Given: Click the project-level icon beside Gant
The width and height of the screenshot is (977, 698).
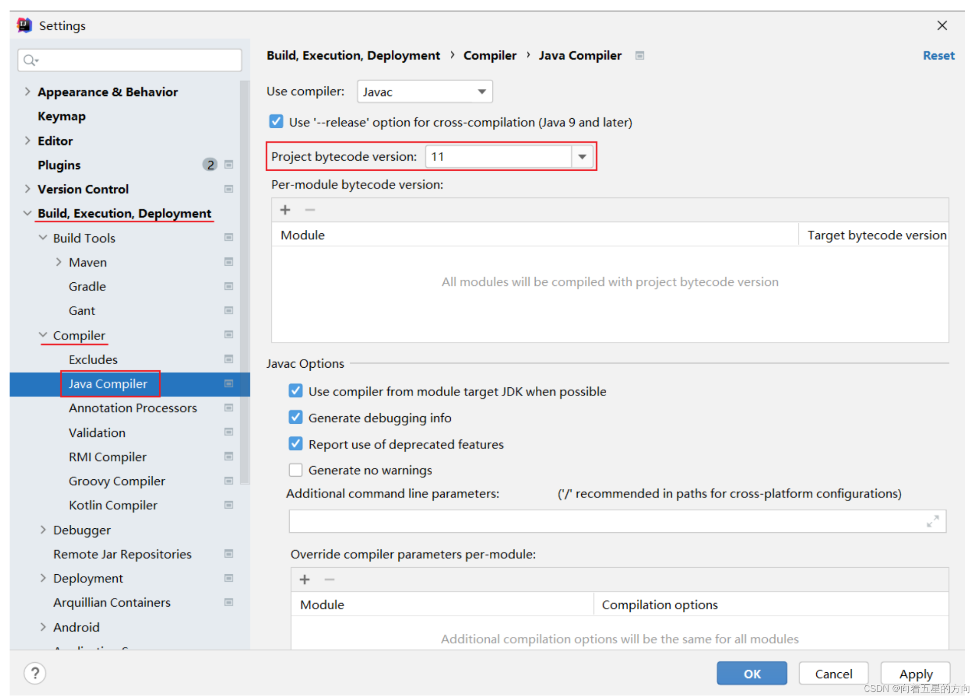Looking at the screenshot, I should [x=229, y=310].
